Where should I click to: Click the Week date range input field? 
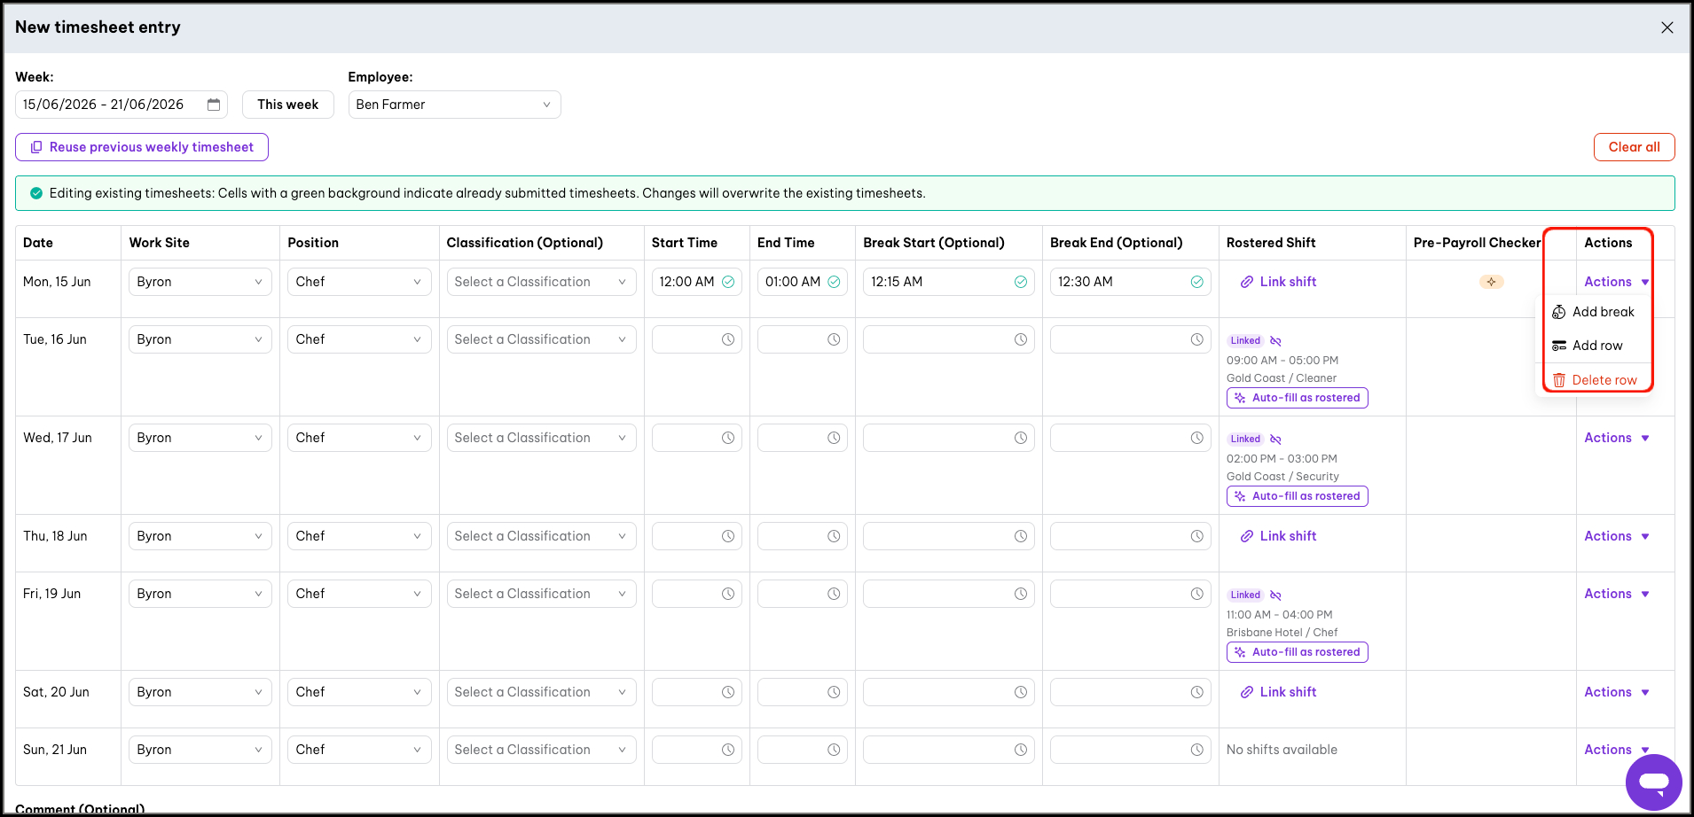(x=122, y=105)
